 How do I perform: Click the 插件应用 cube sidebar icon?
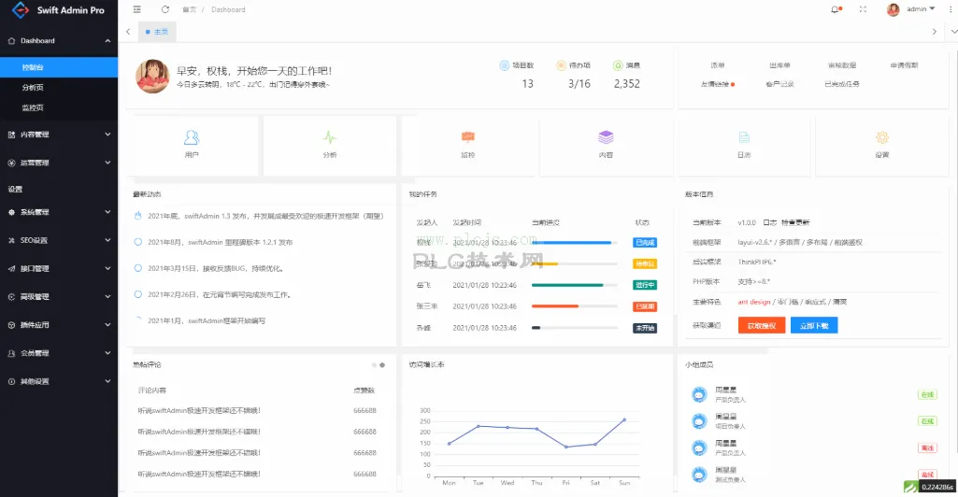pyautogui.click(x=11, y=325)
